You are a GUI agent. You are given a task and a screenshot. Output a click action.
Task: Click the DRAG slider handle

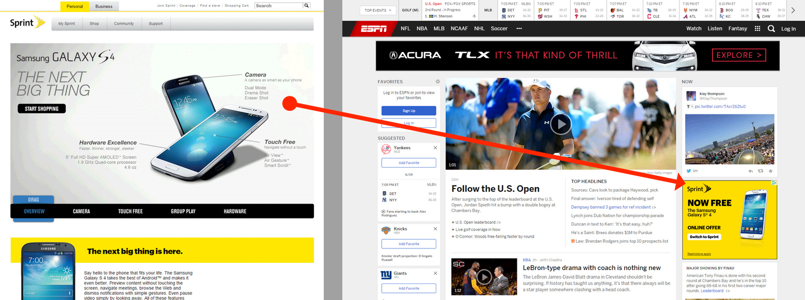click(34, 200)
